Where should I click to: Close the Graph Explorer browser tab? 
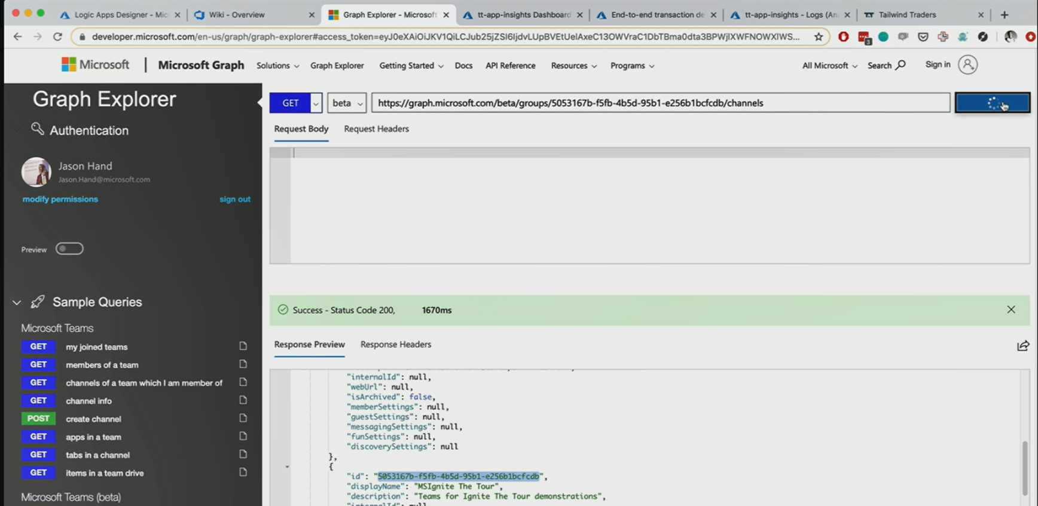tap(446, 14)
